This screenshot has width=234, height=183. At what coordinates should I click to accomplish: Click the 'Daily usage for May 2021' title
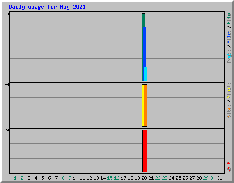tap(47, 7)
